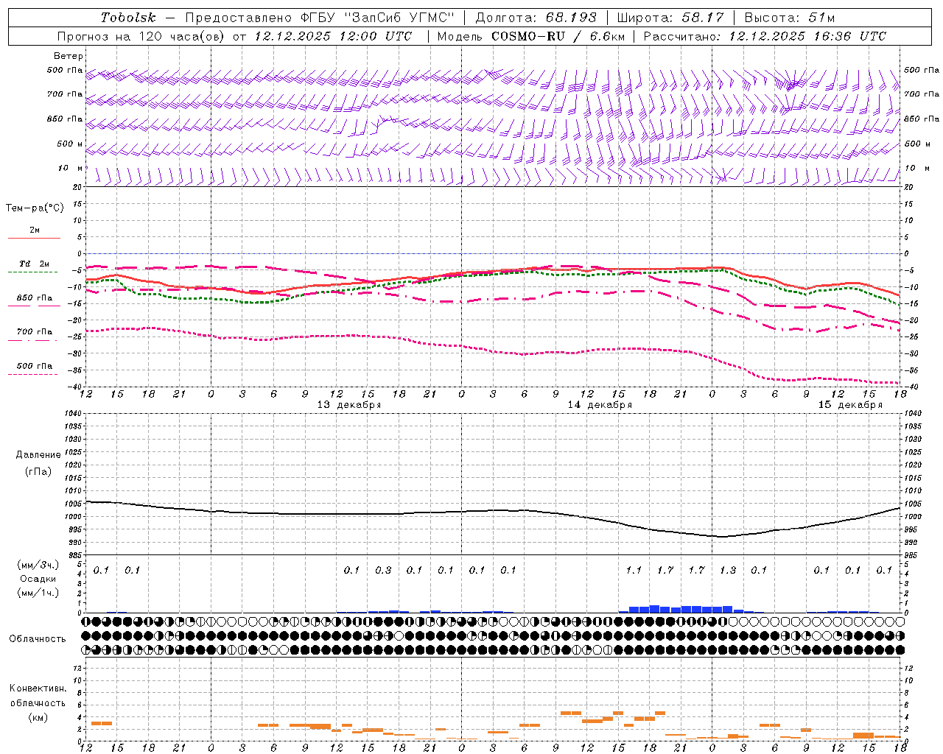Click the '13 декабря' date label

349,405
